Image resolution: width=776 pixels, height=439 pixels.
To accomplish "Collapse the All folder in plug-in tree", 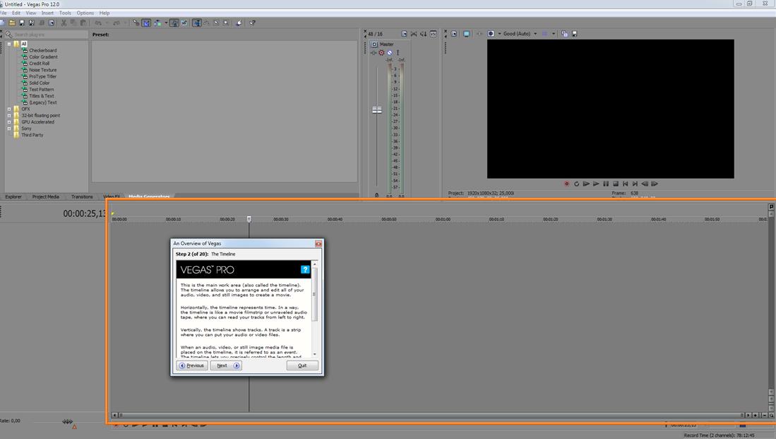I will point(9,44).
